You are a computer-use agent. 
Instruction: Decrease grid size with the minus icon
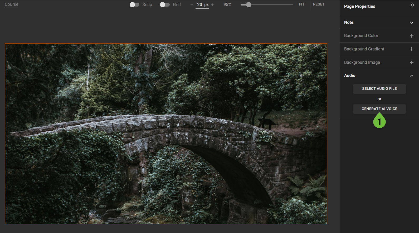pos(192,5)
